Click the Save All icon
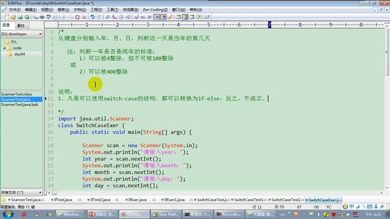The width and height of the screenshot is (390, 219). (27, 17)
